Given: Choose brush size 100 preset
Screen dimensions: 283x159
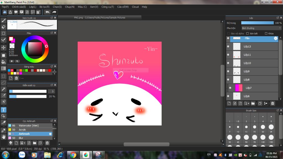Looking at the screenshot, I should pos(263,138).
